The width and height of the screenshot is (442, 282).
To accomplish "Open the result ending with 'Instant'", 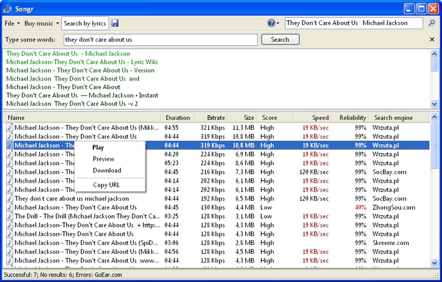I will coord(82,95).
